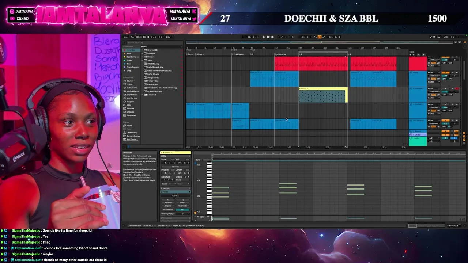The width and height of the screenshot is (468, 263).
Task: Disarm the red record-arm on Kontakt track
Action: pos(457,89)
